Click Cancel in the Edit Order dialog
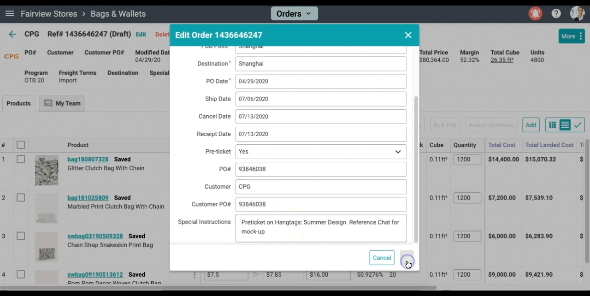Viewport: 590px width, 296px height. coord(382,258)
